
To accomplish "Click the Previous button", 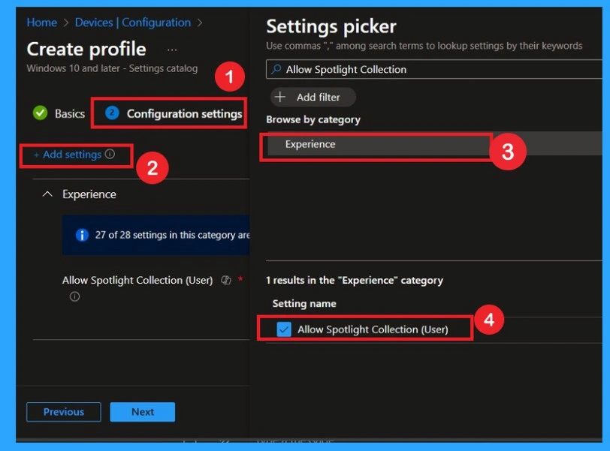I will [63, 411].
